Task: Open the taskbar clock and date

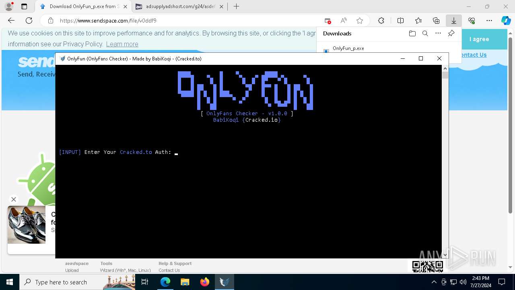Action: [x=481, y=282]
